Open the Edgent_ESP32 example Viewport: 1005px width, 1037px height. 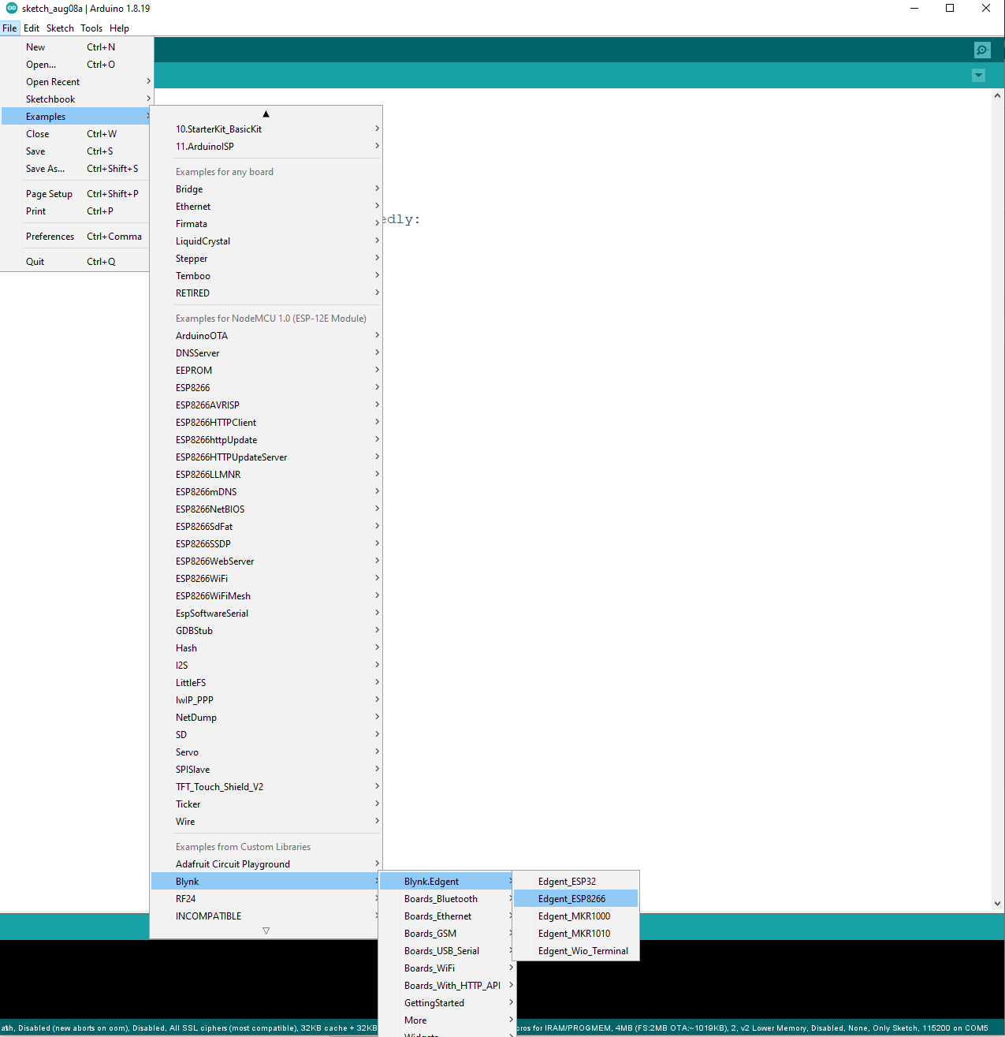(575, 882)
